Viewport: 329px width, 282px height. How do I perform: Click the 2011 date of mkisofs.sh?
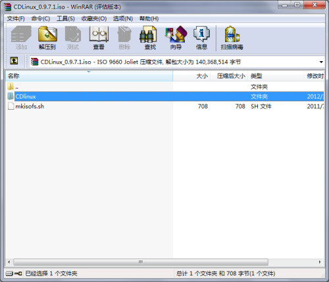pyautogui.click(x=315, y=106)
